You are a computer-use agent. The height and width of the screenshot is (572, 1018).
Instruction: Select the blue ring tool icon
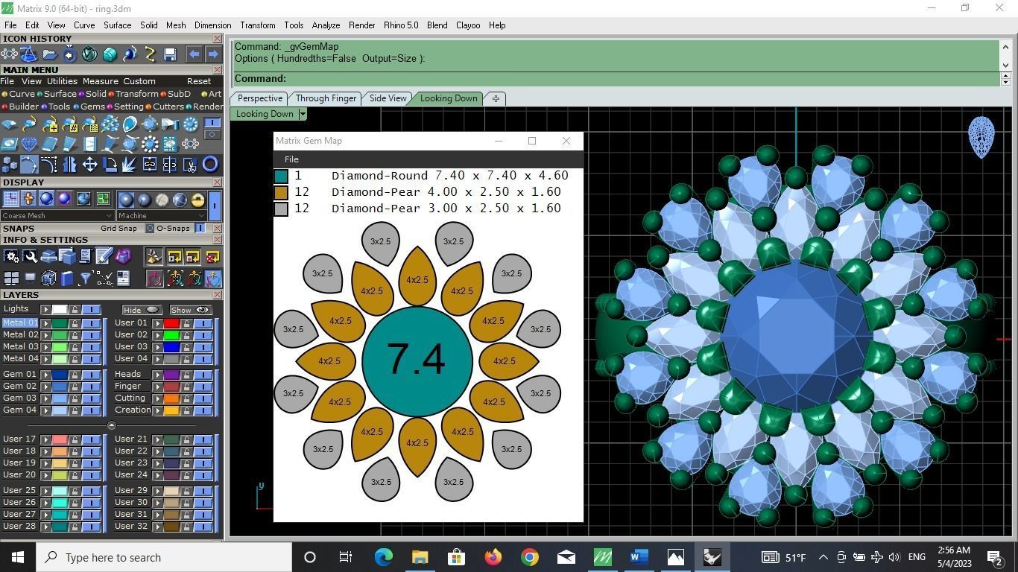(210, 164)
